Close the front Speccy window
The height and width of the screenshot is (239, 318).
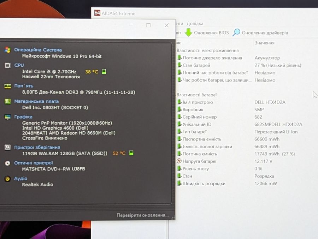(166, 25)
